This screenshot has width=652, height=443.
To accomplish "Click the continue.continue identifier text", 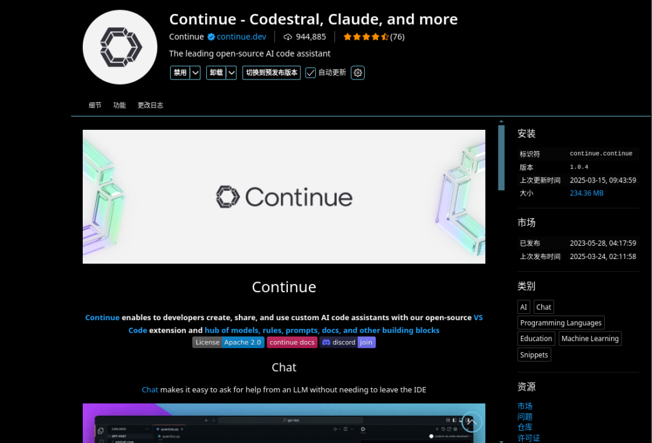I will 601,154.
